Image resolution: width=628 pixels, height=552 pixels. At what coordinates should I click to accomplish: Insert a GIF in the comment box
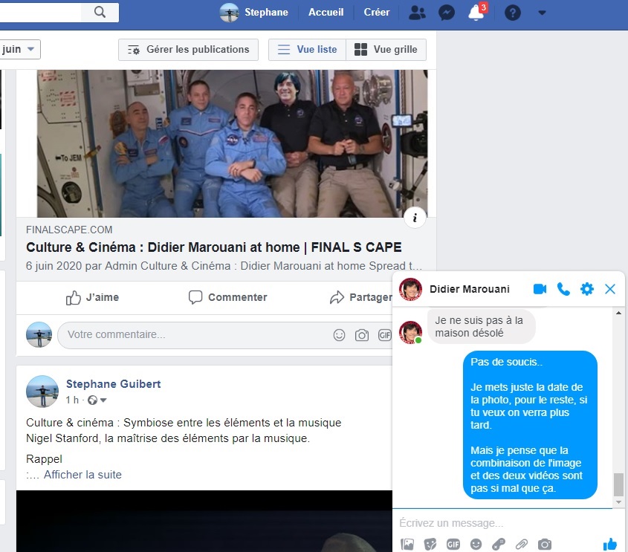click(384, 335)
